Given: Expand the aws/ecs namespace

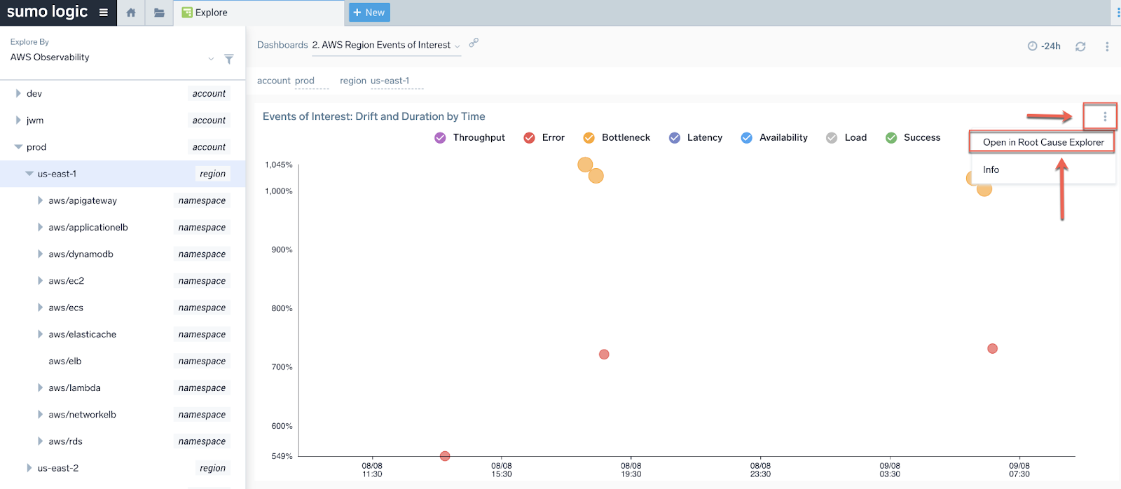Looking at the screenshot, I should 41,308.
